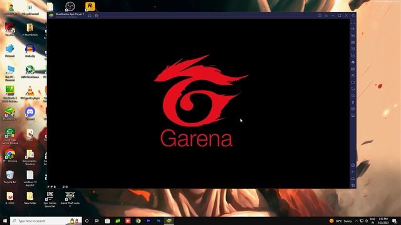The height and width of the screenshot is (225, 401).
Task: Show hidden system tray icons chevron
Action: tap(357, 221)
